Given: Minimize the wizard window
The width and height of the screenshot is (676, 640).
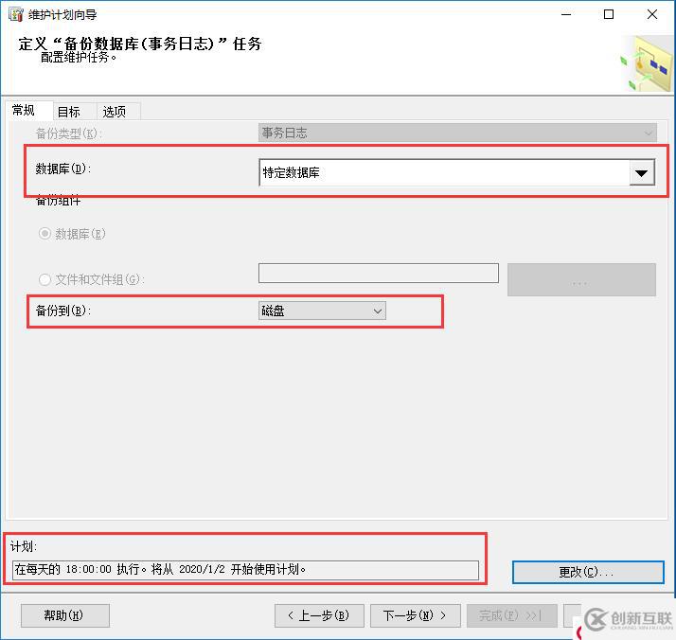Looking at the screenshot, I should point(566,14).
